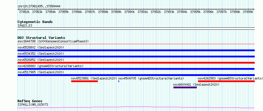Click the 37991k ruler tick label
Viewport: 263px width, 111px height.
(143, 12)
